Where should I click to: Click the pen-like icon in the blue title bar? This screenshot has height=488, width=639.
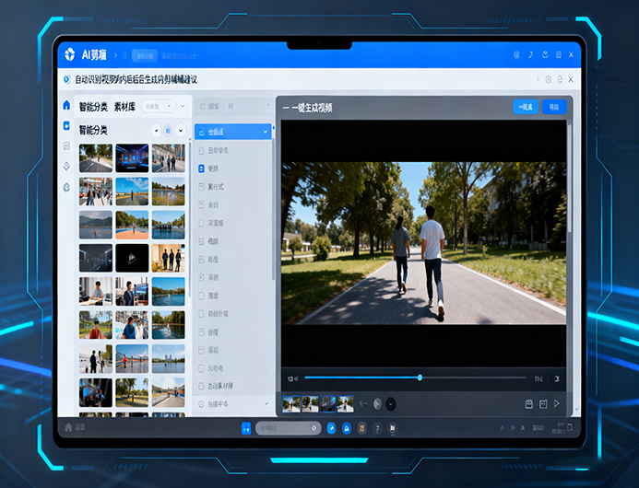coord(530,54)
